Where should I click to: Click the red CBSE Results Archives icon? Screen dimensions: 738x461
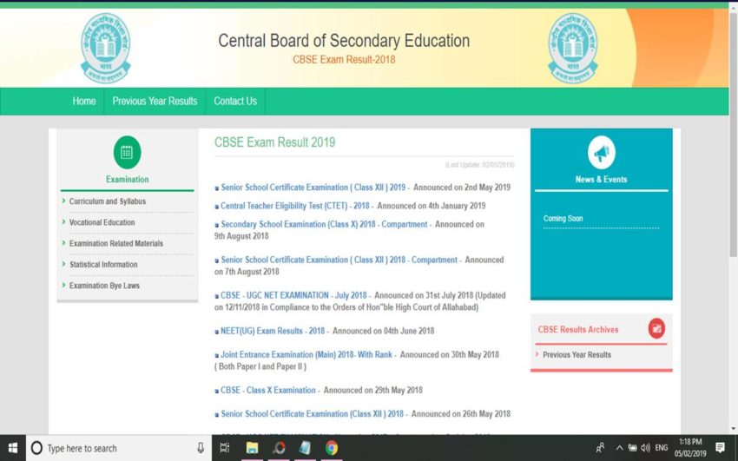pyautogui.click(x=656, y=328)
